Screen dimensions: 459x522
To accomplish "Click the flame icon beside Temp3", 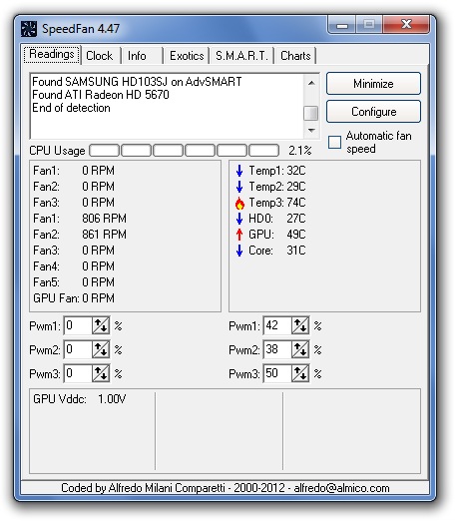I will point(239,203).
